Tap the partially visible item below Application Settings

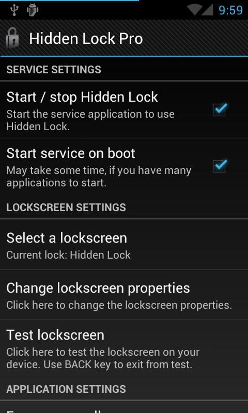pos(124,407)
